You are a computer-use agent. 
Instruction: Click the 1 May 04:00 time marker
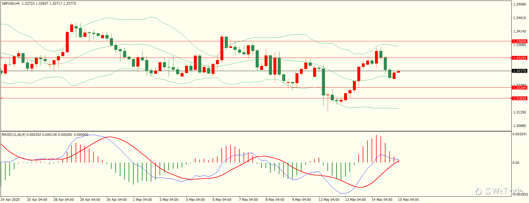click(x=142, y=200)
